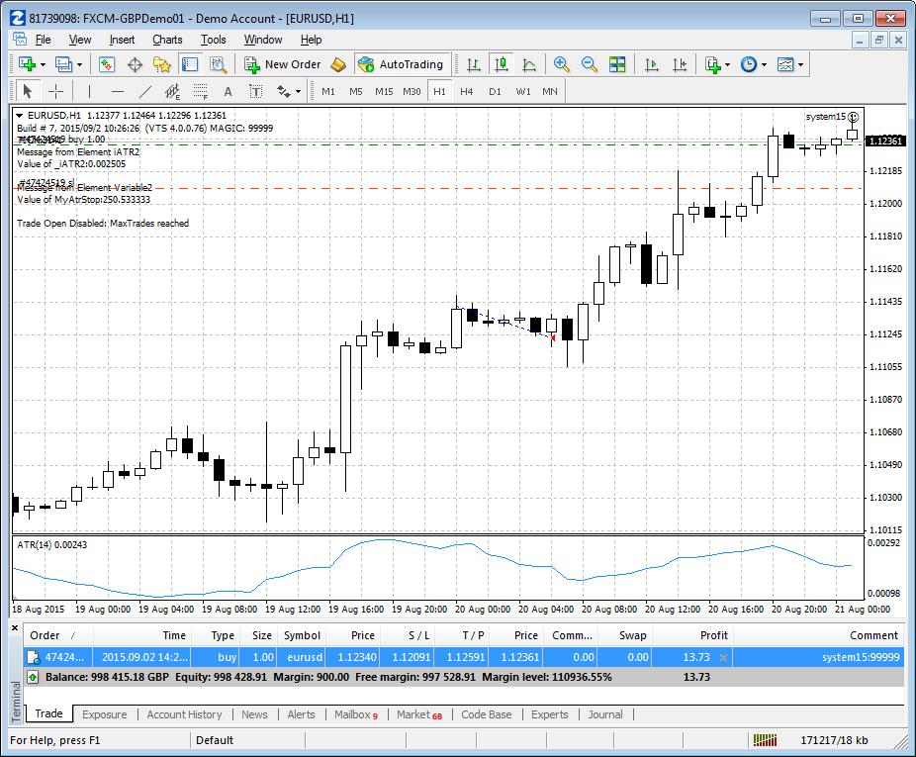
Task: Select the D1 timeframe
Action: (495, 92)
